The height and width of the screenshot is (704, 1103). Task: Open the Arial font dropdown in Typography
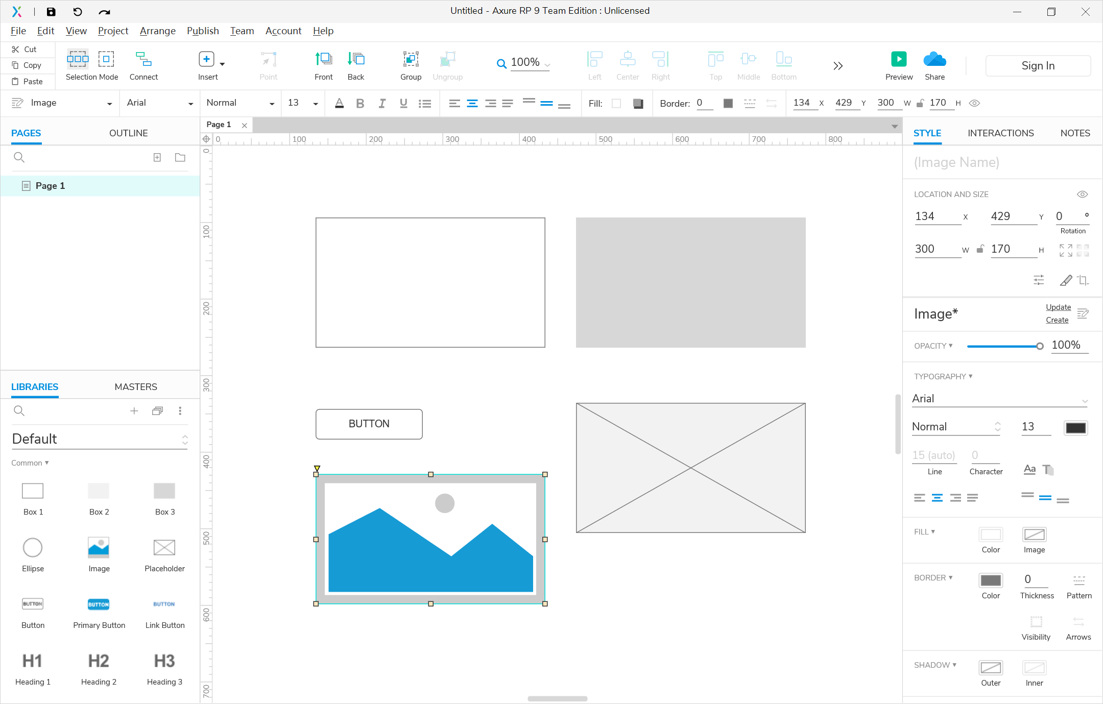coord(999,399)
